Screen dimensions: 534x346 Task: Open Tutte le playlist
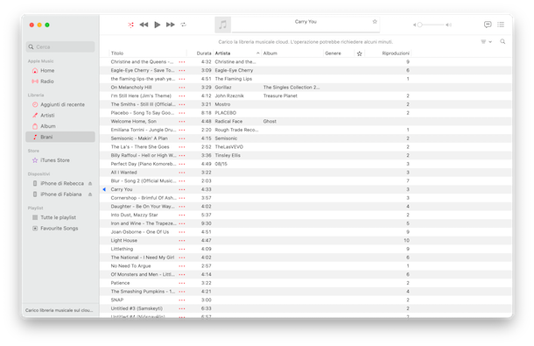click(x=60, y=217)
